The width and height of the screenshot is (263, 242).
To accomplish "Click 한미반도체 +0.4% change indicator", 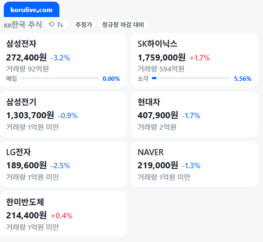I will [62, 216].
